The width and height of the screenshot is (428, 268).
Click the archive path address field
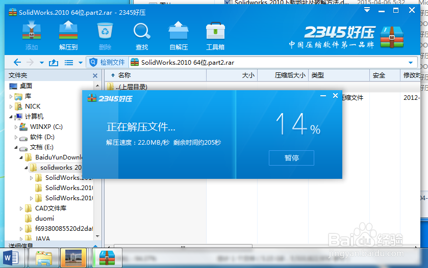[273, 63]
